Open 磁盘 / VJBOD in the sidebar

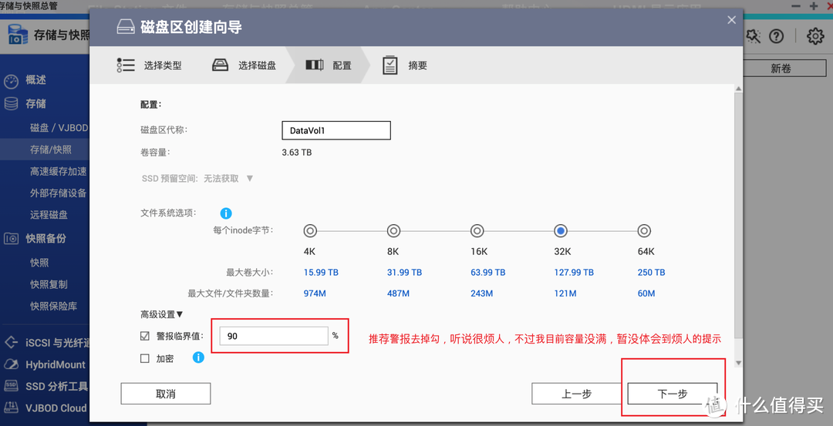point(59,127)
